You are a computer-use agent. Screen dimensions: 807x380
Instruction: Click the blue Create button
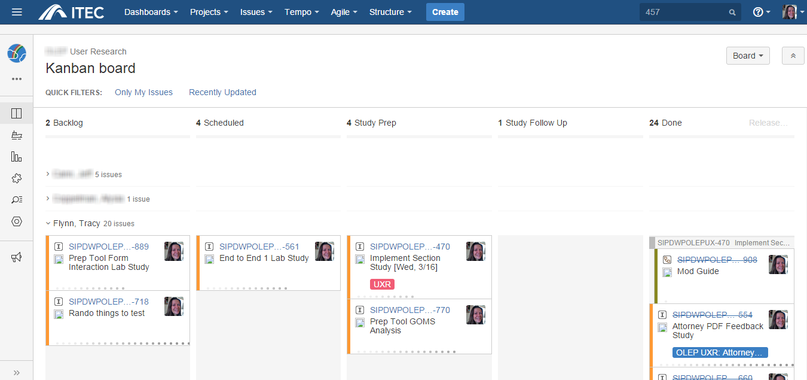point(445,12)
